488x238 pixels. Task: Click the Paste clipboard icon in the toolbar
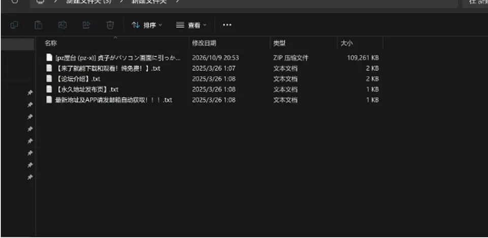38,25
